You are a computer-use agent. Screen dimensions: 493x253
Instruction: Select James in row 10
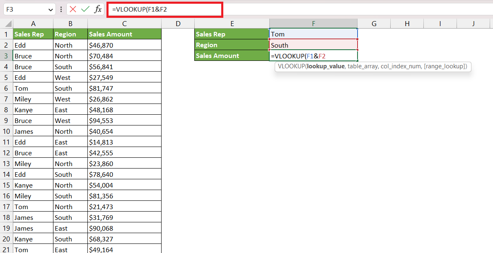pyautogui.click(x=33, y=131)
